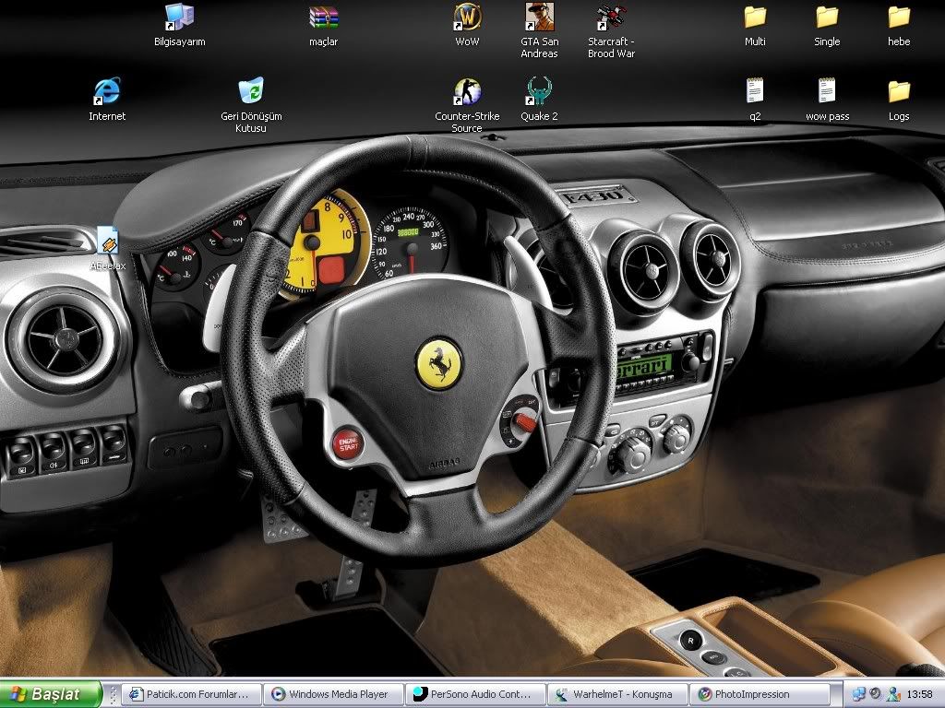
Task: Select the GTA San Andreas shortcut
Action: [539, 18]
